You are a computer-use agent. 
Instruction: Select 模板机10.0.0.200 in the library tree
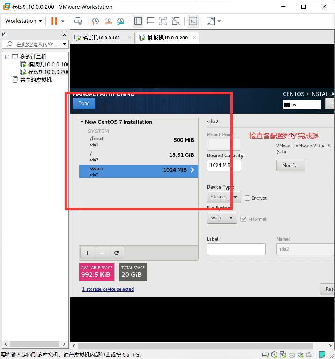(44, 72)
